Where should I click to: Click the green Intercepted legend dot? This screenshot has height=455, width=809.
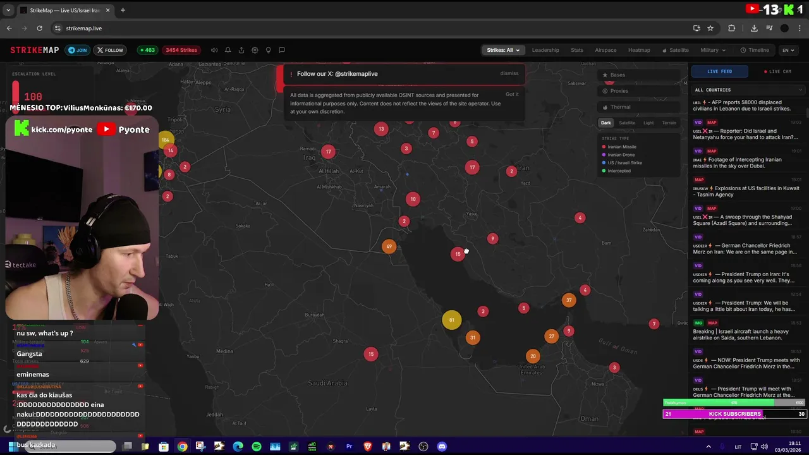point(604,171)
